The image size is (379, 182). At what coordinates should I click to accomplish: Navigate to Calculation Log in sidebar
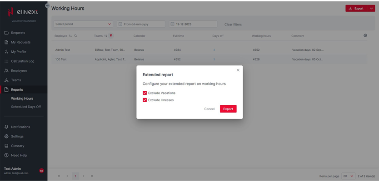(22, 61)
